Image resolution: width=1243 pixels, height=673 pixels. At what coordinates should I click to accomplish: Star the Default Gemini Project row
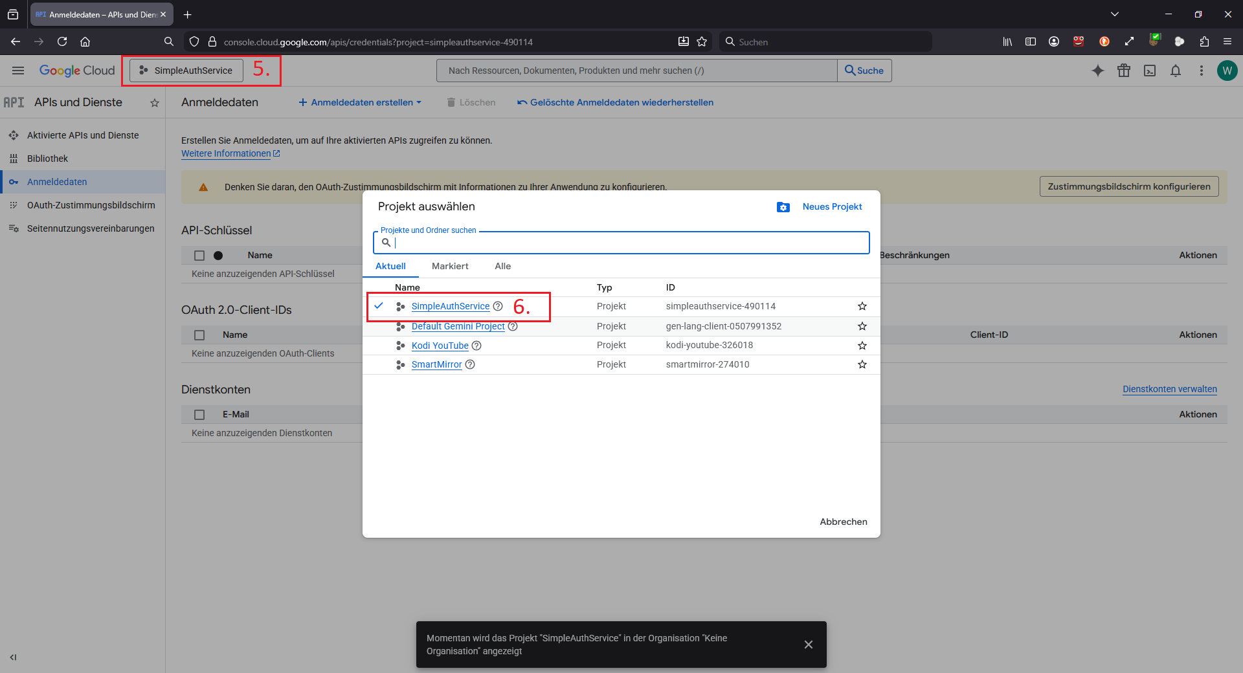click(862, 326)
